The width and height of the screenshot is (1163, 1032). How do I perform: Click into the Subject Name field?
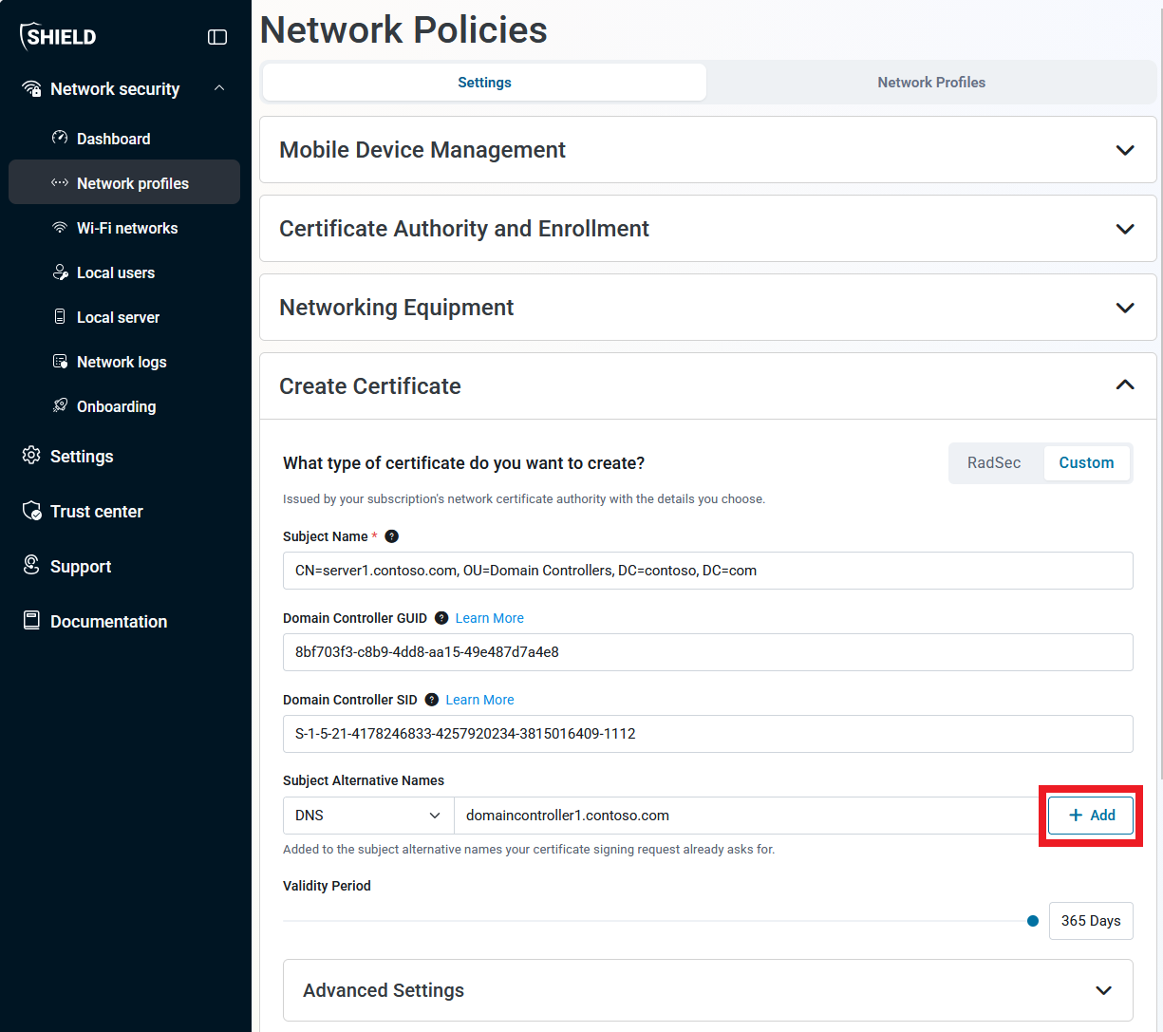(x=707, y=571)
